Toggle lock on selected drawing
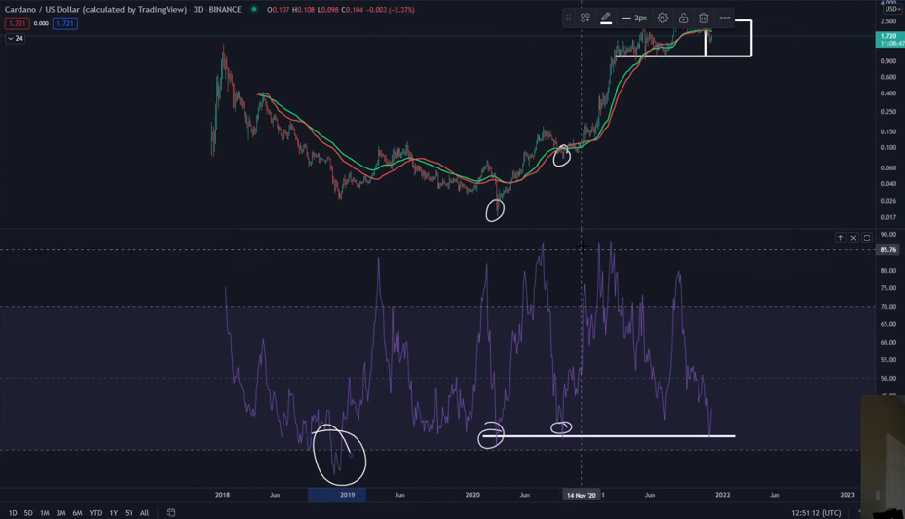This screenshot has height=519, width=905. pos(683,18)
